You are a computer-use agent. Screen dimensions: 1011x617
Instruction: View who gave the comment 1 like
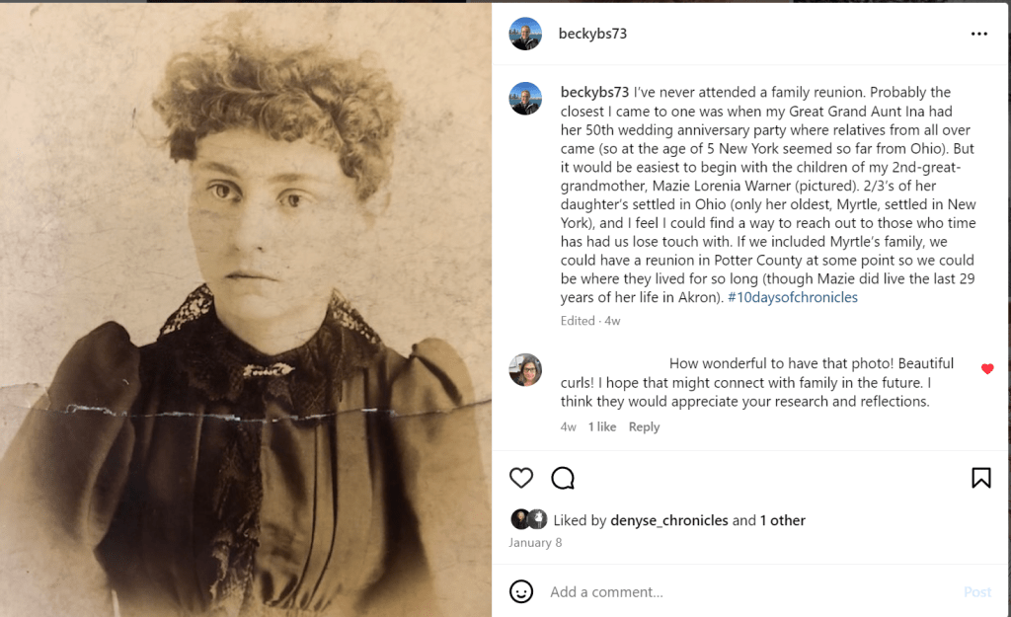coord(601,426)
